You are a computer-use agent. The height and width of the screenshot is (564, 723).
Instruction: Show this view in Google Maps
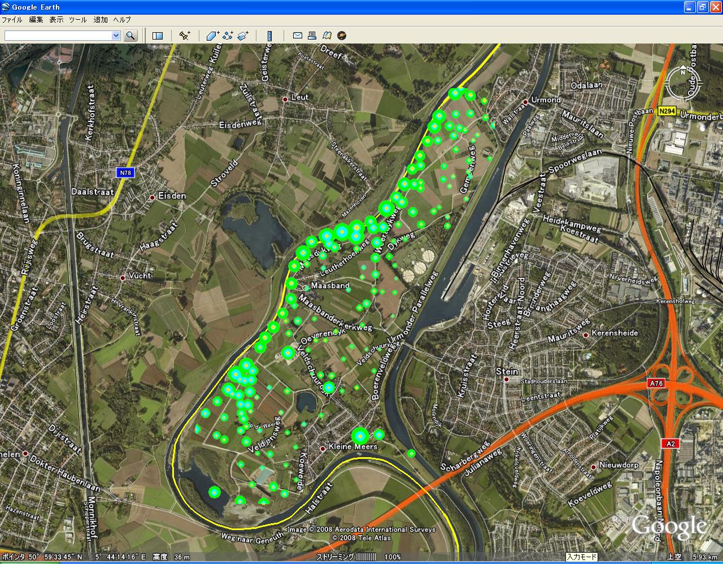click(326, 36)
